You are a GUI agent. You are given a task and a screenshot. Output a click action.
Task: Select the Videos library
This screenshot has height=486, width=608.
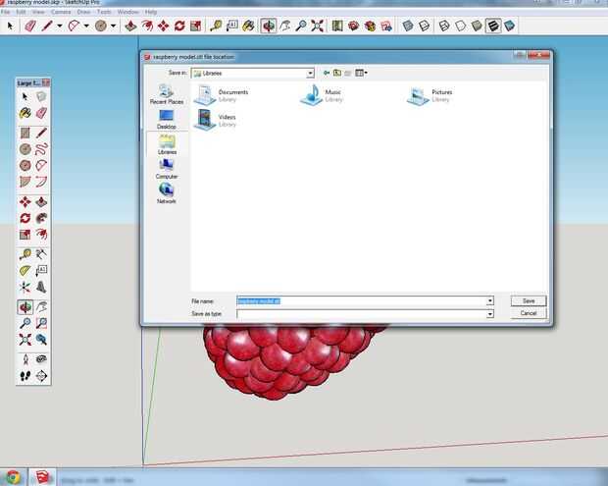click(215, 120)
